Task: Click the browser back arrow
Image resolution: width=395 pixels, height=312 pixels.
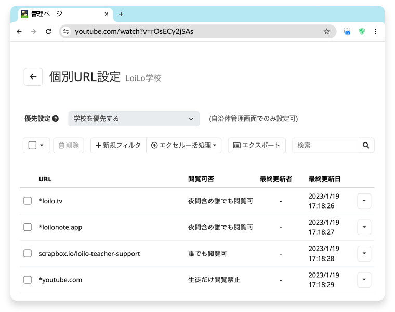Action: click(19, 32)
